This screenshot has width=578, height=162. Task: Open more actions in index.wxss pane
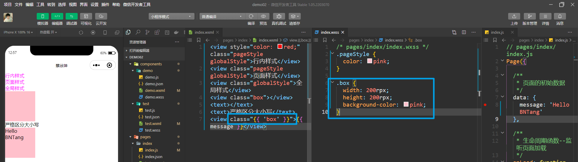coord(474,32)
